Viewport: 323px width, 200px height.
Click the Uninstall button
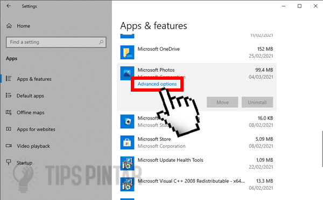point(257,102)
